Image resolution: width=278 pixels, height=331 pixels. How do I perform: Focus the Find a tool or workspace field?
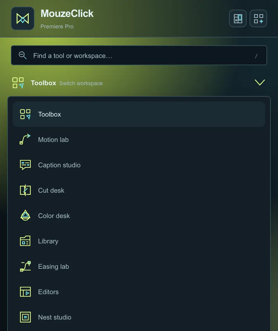139,55
